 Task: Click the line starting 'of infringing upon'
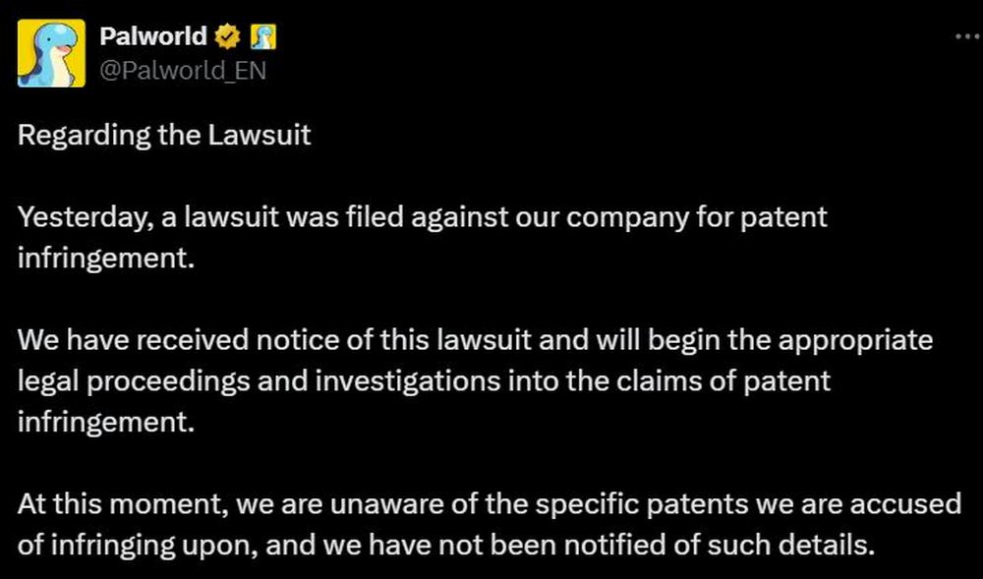point(446,546)
